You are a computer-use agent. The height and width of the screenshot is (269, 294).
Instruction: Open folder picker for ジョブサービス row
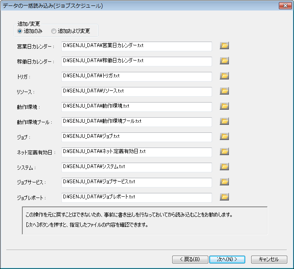point(224,182)
